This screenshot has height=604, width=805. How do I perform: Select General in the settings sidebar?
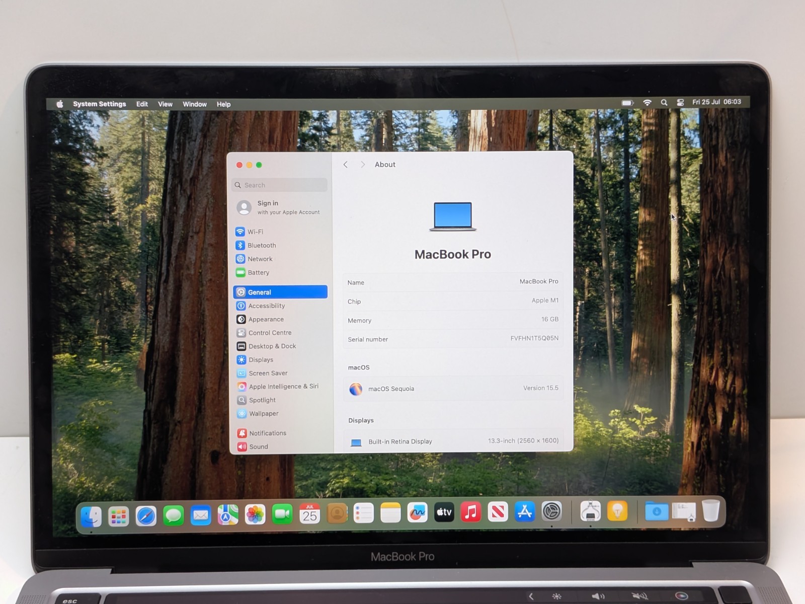280,292
